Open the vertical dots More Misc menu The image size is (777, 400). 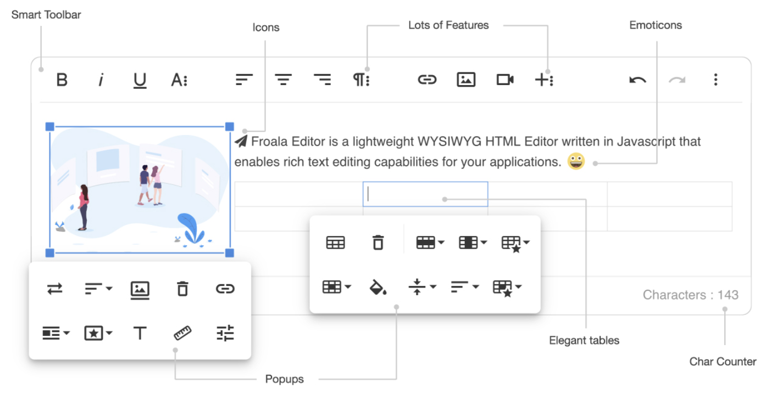pyautogui.click(x=715, y=80)
